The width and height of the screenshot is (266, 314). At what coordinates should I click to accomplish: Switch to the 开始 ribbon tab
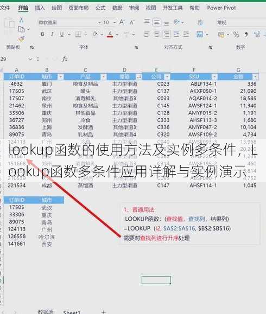click(23, 8)
